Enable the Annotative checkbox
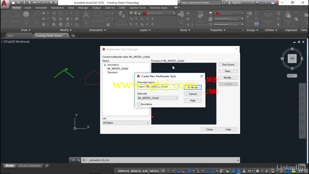Image resolution: width=309 pixels, height=174 pixels. 139,104
